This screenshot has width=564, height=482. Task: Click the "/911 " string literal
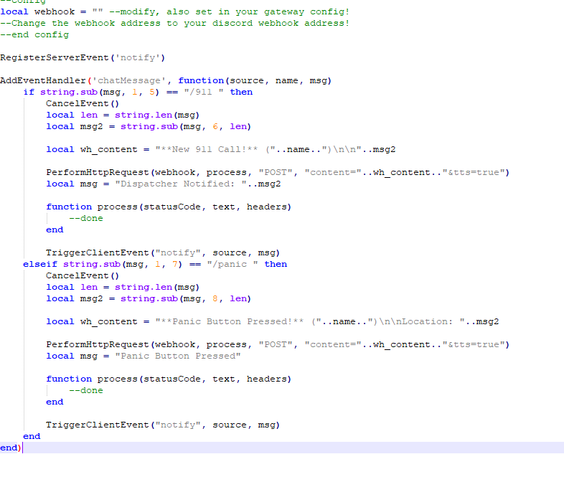[204, 93]
